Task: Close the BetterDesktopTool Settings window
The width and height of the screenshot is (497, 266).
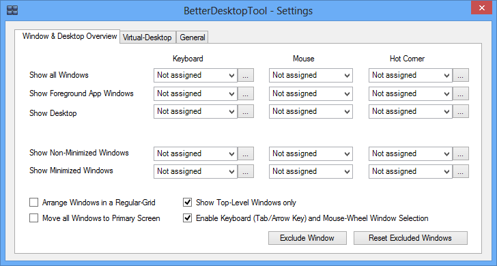Action: point(481,8)
